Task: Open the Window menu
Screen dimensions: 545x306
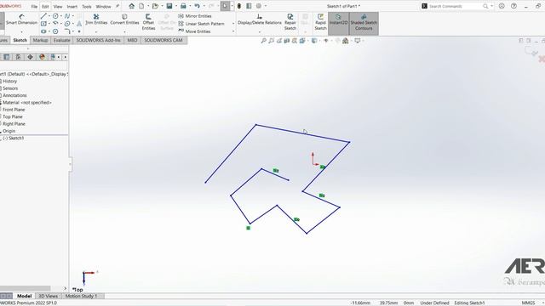Action: coord(103,6)
